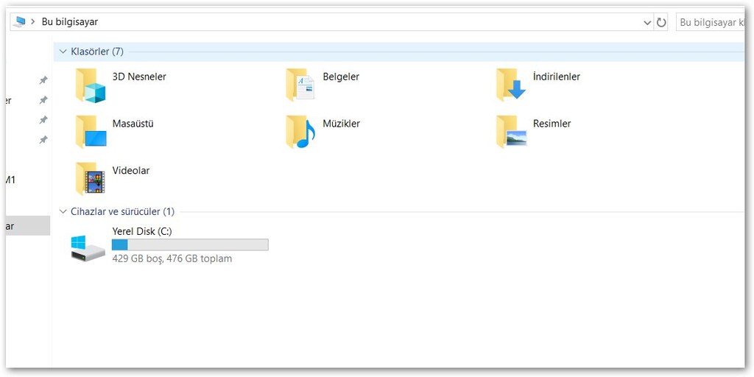Click the İndirilenler label
The height and width of the screenshot is (377, 754).
557,77
